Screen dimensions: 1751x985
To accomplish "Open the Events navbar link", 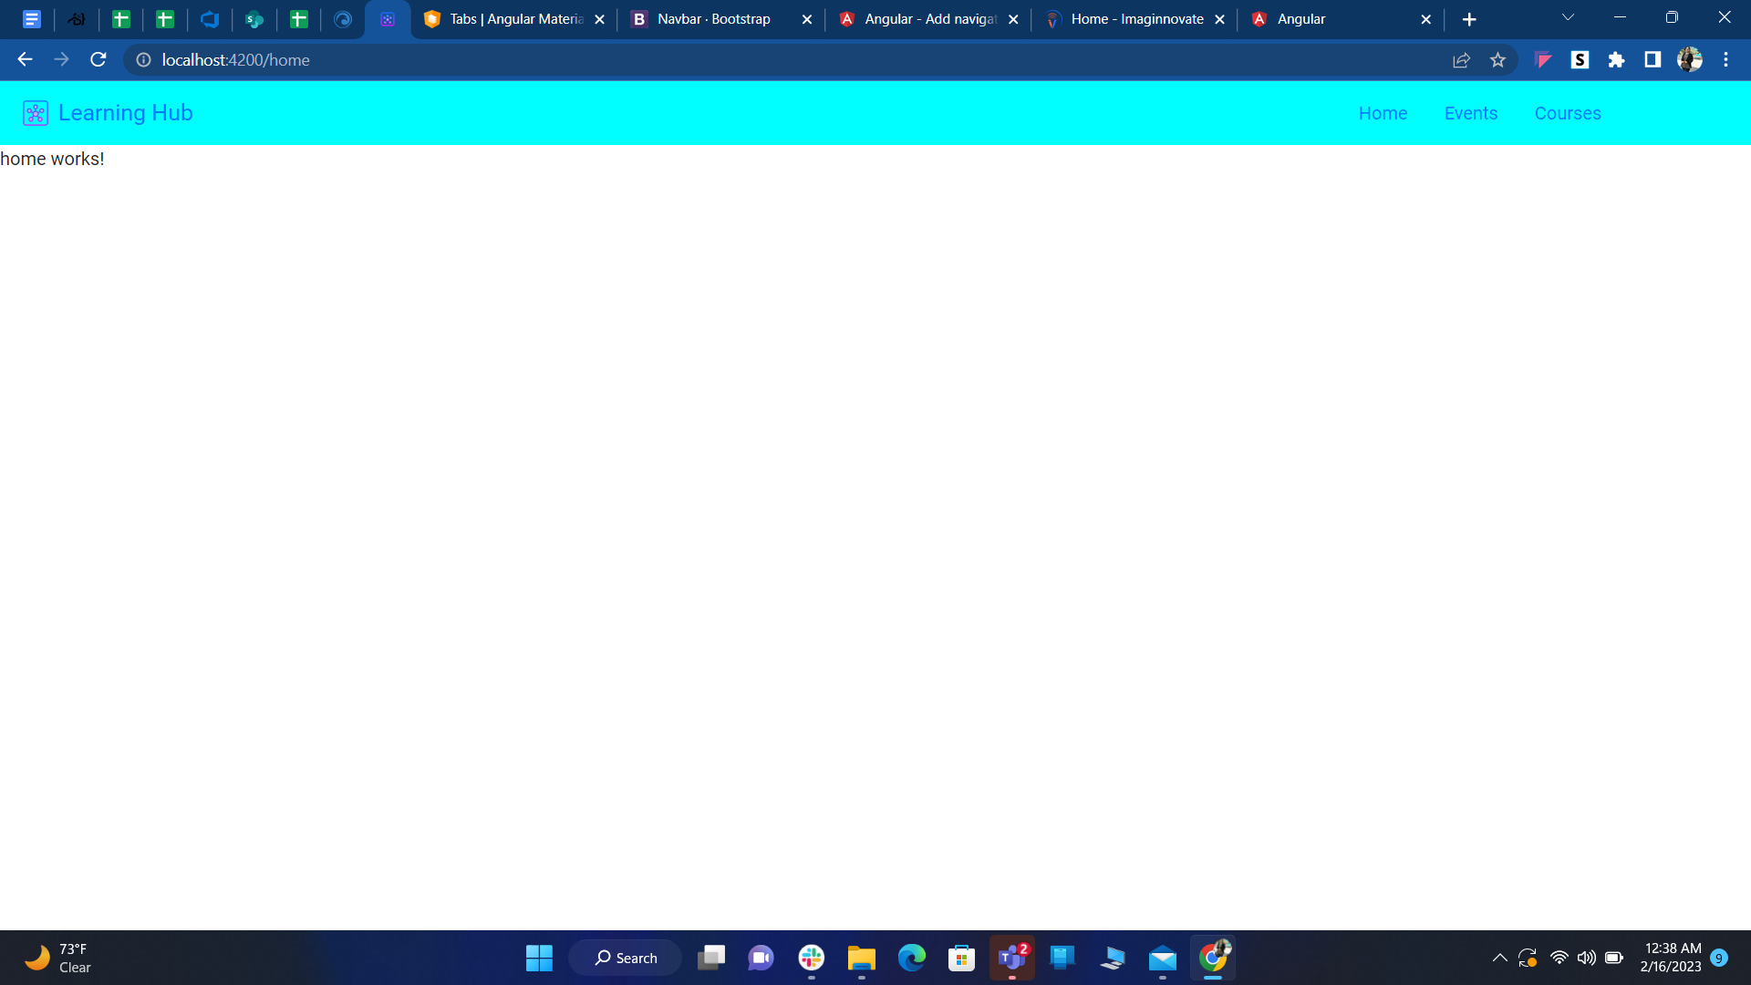I will (x=1470, y=113).
